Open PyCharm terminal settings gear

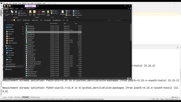pyautogui.click(x=177, y=48)
